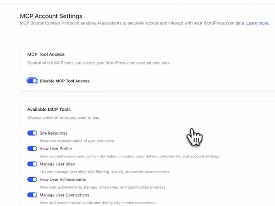The height and width of the screenshot is (206, 275).
Task: Click the "Manage User Connections" label text
Action: (63, 195)
